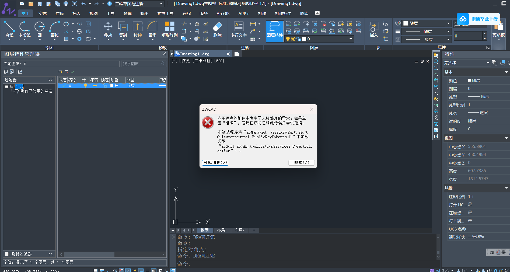510x272 pixels.
Task: Open the 视图 ribbon tab
Action: pos(93,13)
